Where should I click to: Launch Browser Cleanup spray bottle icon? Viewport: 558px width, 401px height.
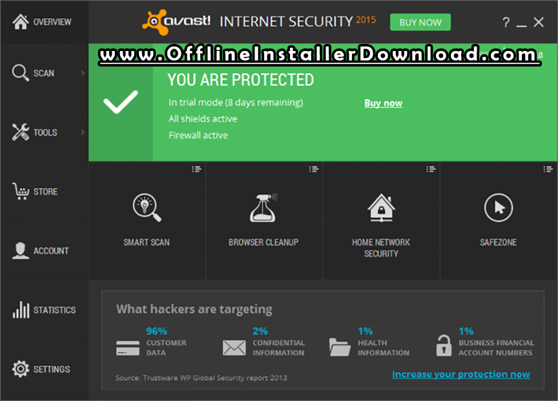[263, 208]
